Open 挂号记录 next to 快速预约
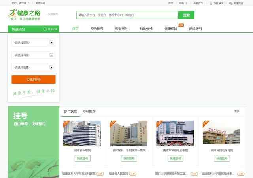The height and width of the screenshot is (178, 253). [x=51, y=29]
